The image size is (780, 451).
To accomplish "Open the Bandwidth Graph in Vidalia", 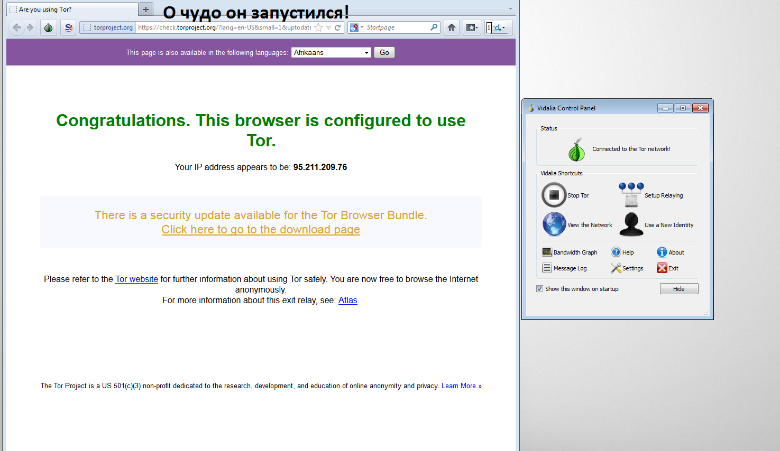I will 570,252.
